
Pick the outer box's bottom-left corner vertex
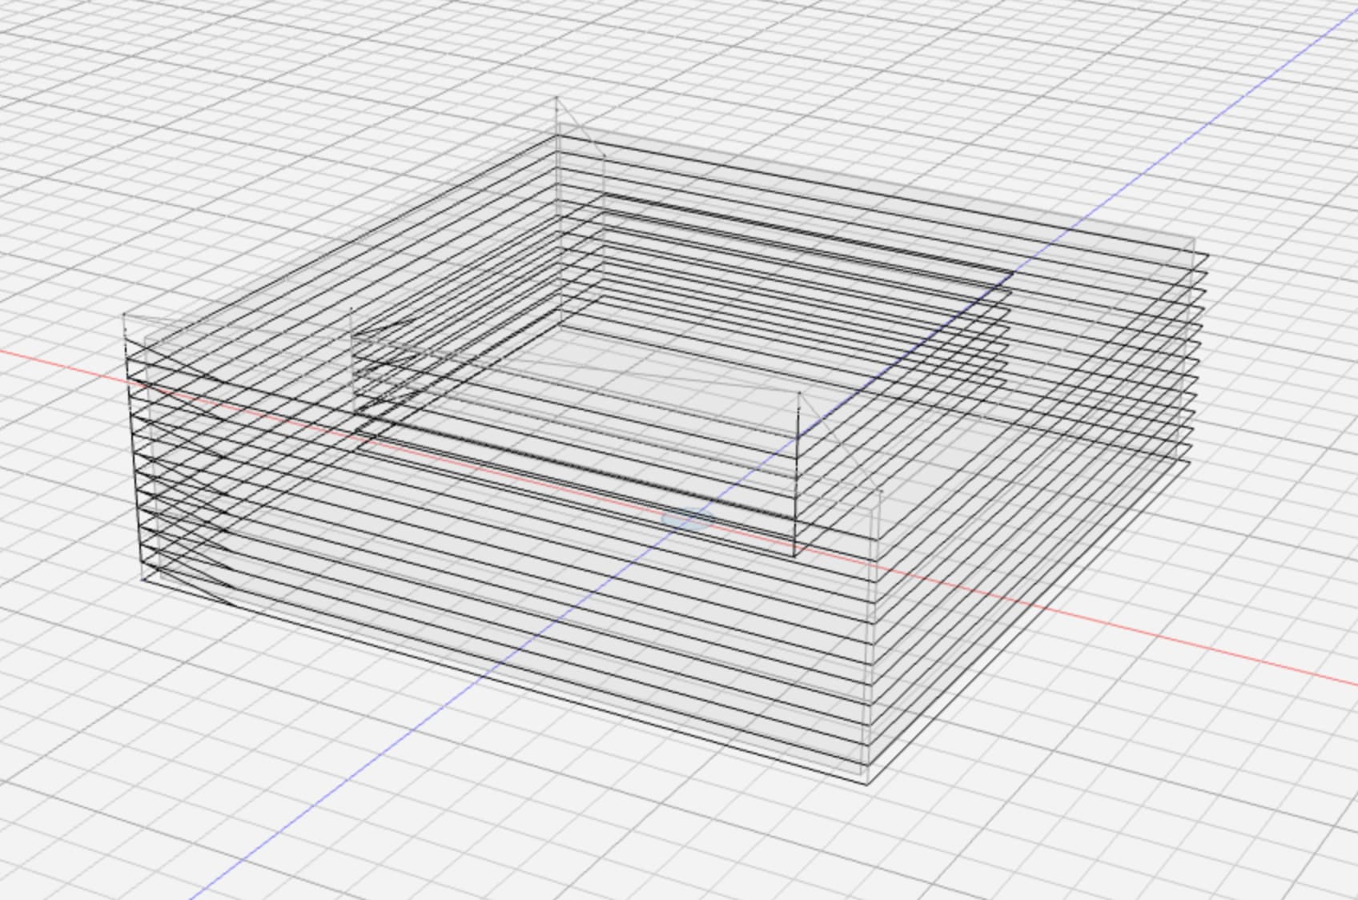tap(143, 578)
